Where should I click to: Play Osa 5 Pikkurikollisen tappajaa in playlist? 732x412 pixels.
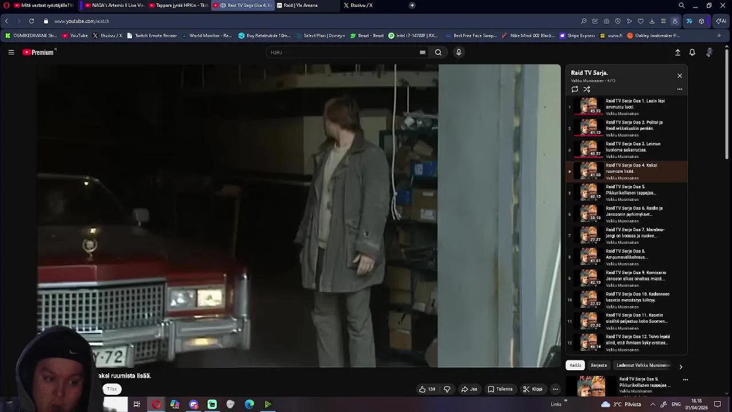pos(627,192)
